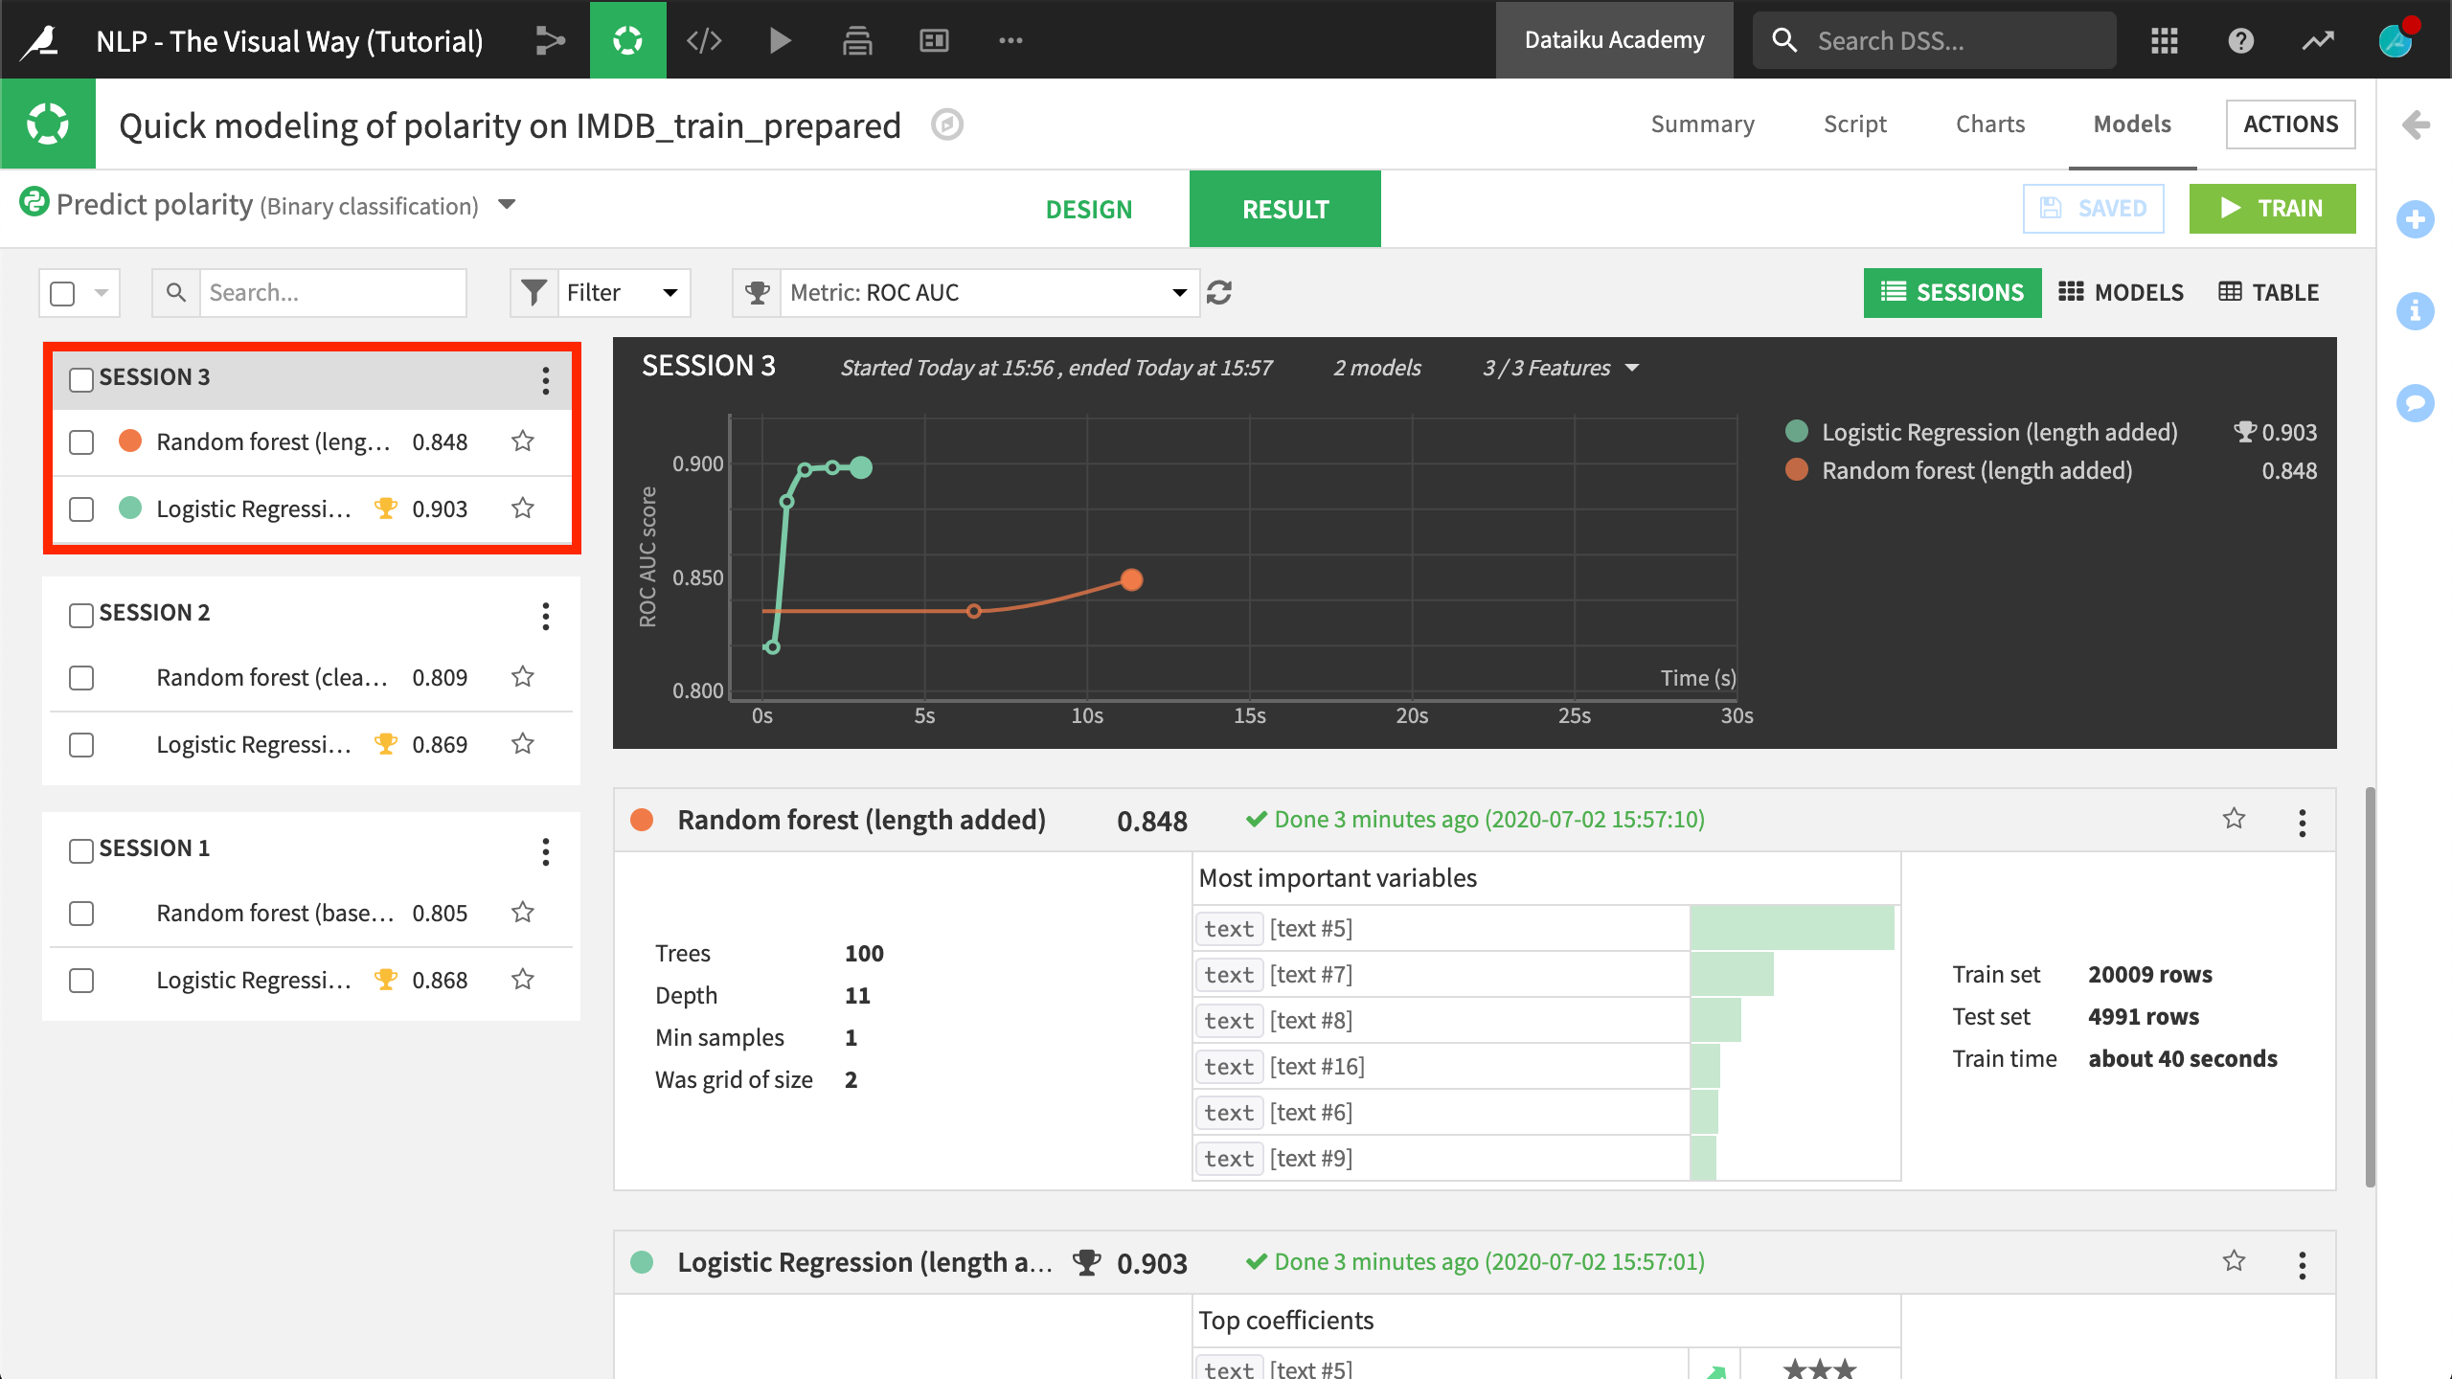Viewport: 2452px width, 1379px height.
Task: Click the model Search field
Action: pos(332,293)
